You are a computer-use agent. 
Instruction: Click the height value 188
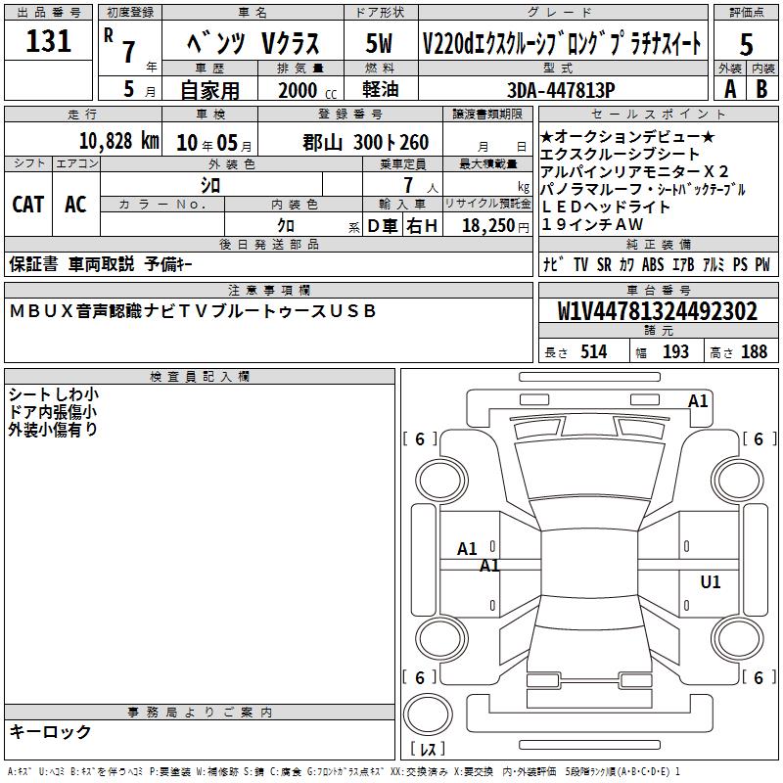pos(754,352)
